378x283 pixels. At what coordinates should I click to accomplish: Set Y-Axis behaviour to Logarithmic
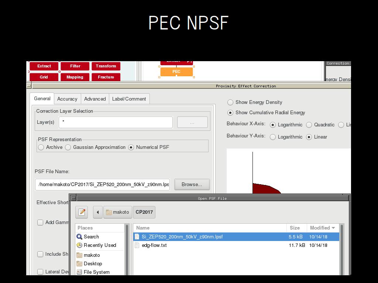(x=273, y=137)
